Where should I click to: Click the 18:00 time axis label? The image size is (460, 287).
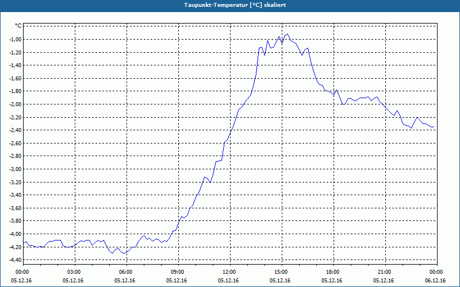[333, 272]
